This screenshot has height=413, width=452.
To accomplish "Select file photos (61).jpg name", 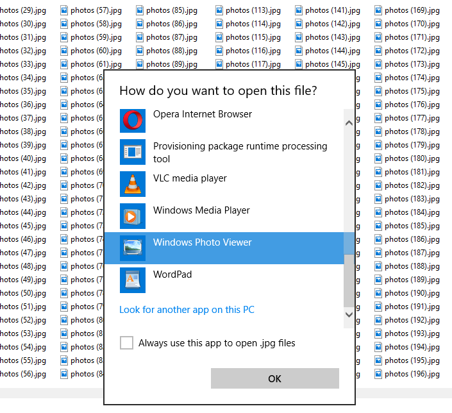I will click(96, 64).
